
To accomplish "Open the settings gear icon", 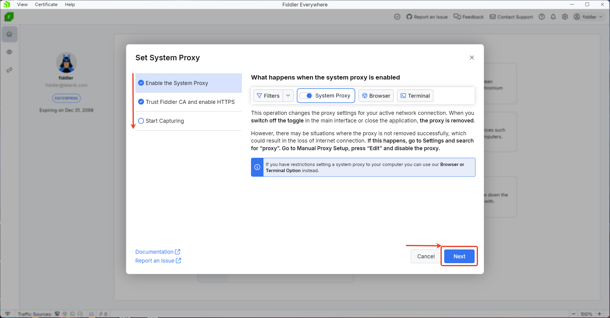I will coord(565,17).
